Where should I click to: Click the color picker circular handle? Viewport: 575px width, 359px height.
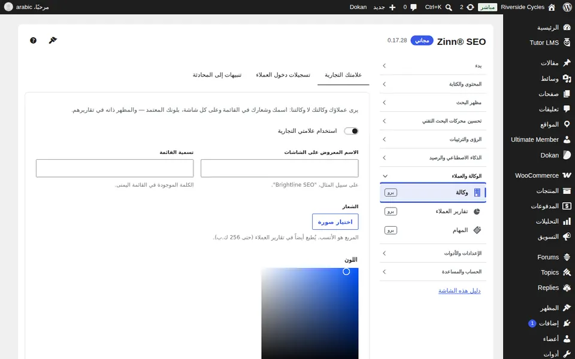coord(346,272)
